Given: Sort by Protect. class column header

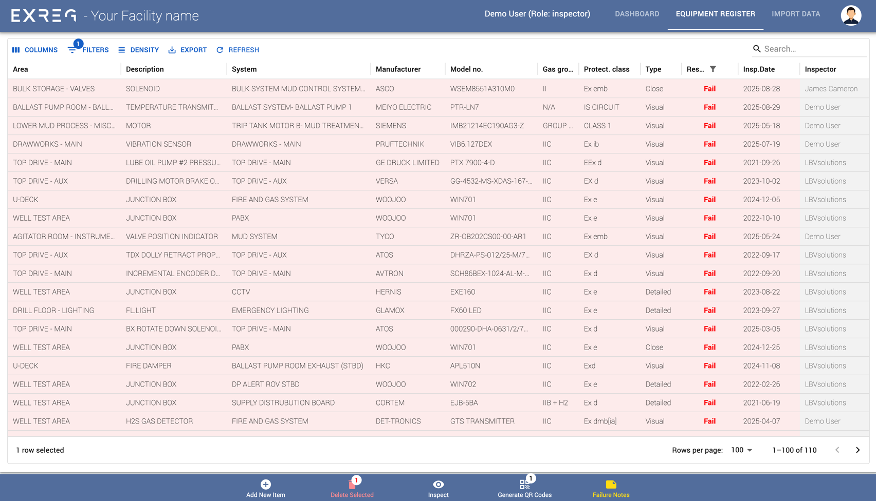Looking at the screenshot, I should click(x=607, y=69).
